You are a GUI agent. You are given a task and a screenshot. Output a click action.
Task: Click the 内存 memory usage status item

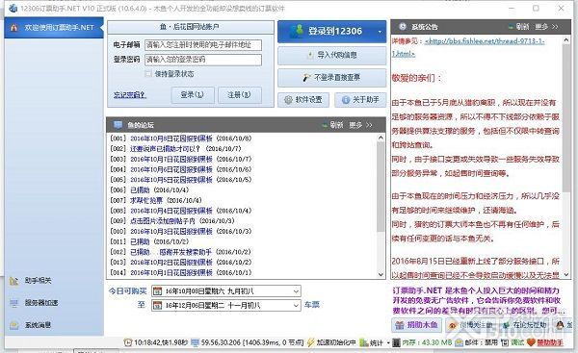pyautogui.click(x=423, y=342)
